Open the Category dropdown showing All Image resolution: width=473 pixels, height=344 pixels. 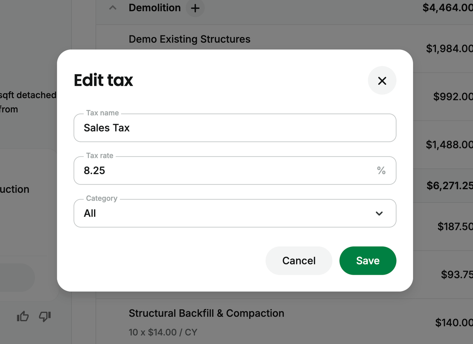tap(235, 213)
